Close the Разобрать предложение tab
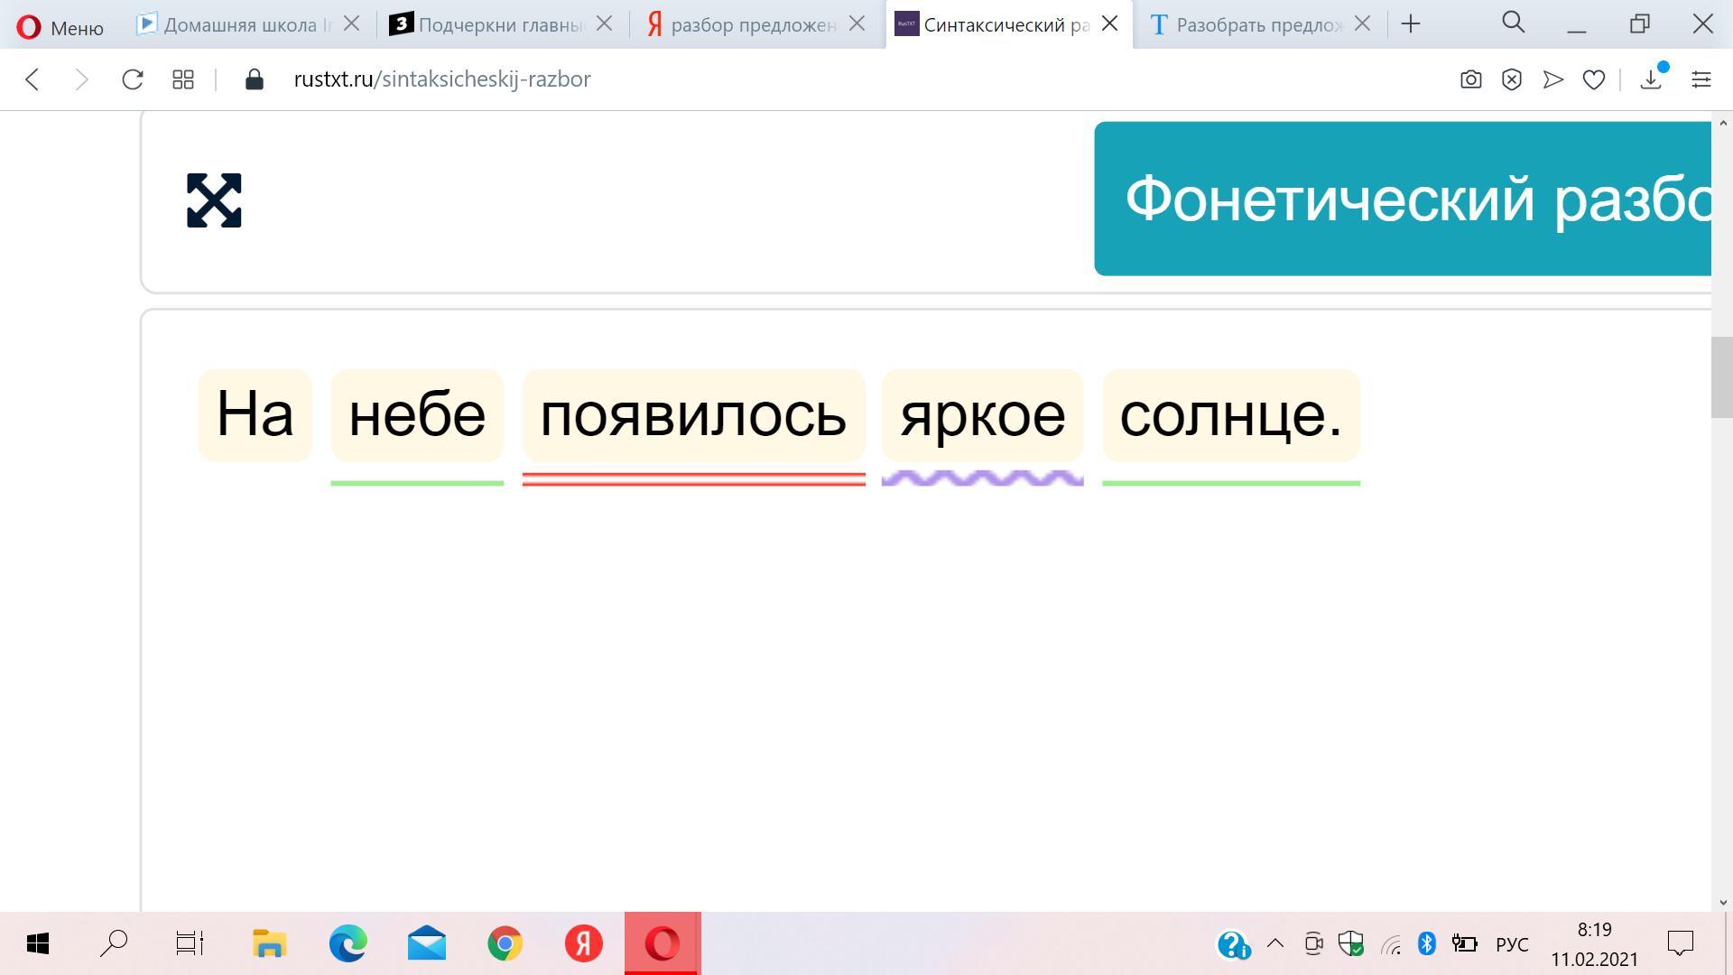 click(x=1363, y=23)
